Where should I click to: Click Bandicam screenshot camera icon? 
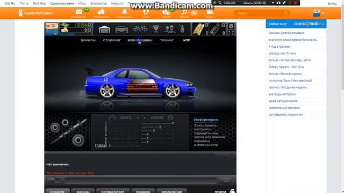[x=278, y=3]
